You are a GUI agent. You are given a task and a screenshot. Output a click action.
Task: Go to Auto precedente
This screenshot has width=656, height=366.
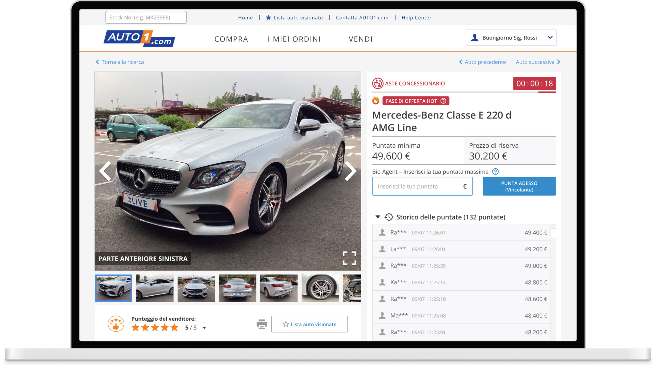pyautogui.click(x=482, y=62)
